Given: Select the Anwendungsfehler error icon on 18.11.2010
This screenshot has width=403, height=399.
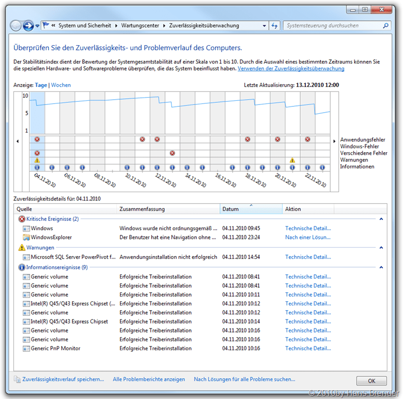Looking at the screenshot, I should [248, 139].
